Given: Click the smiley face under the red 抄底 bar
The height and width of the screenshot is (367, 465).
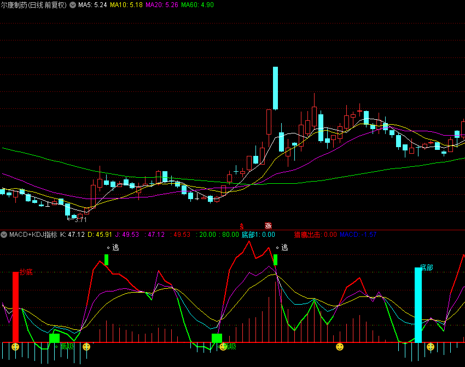Looking at the screenshot, I should pyautogui.click(x=15, y=346).
